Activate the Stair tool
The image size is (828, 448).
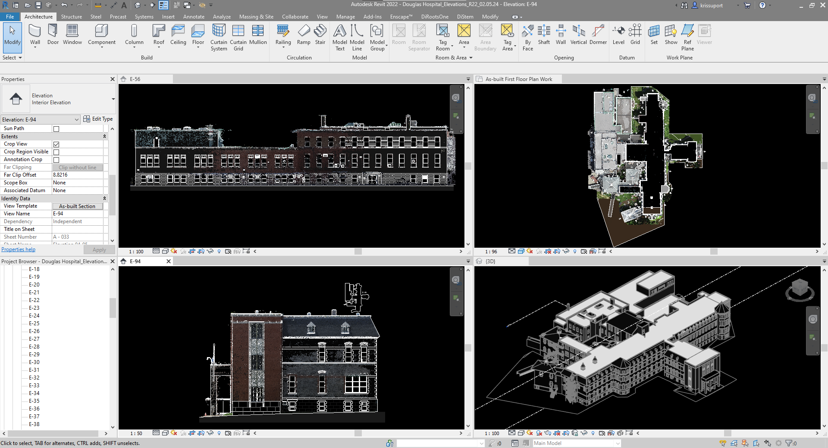tap(320, 34)
